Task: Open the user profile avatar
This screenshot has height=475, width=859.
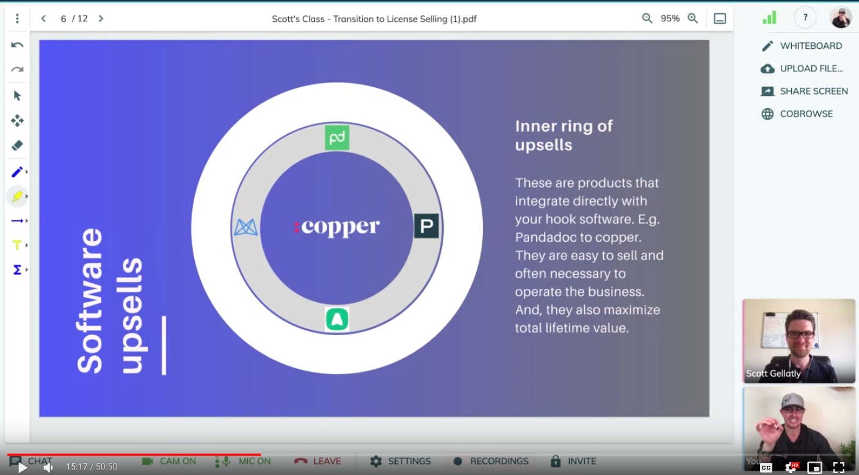Action: (841, 18)
